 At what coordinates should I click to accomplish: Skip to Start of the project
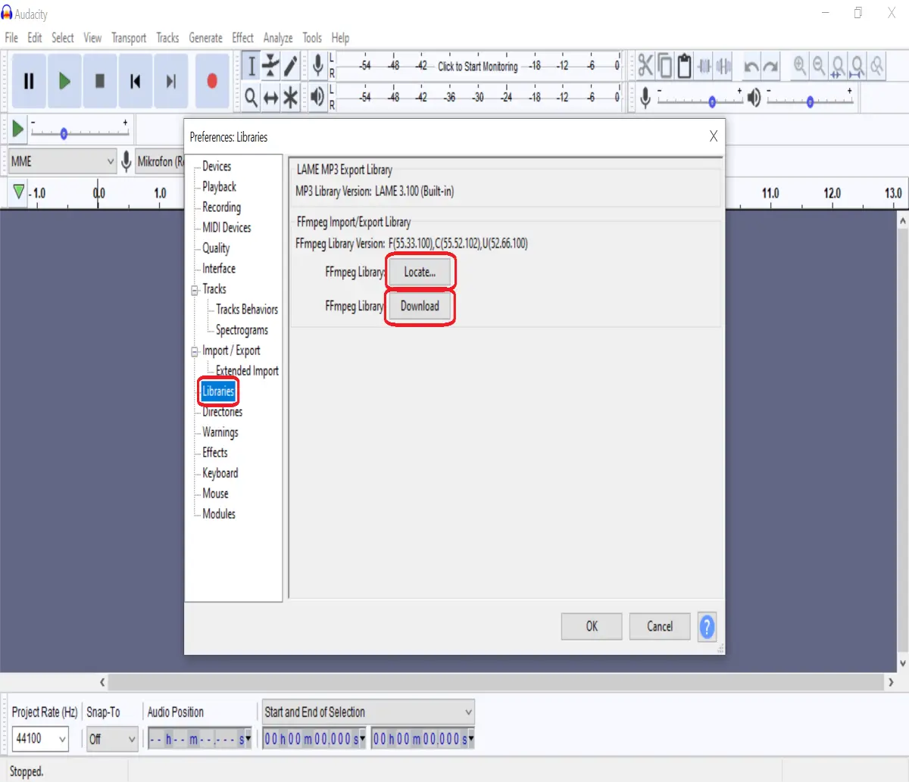coord(136,80)
